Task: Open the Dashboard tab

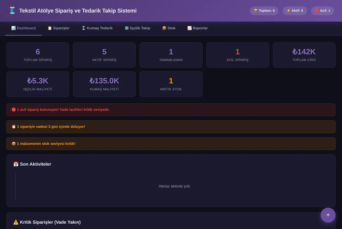Action: tap(23, 28)
